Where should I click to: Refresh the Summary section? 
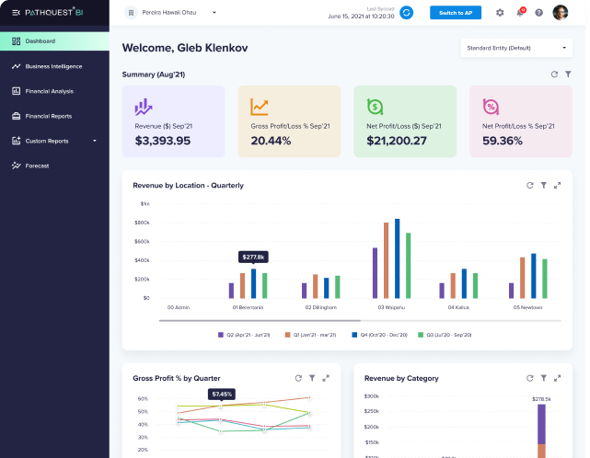(554, 74)
